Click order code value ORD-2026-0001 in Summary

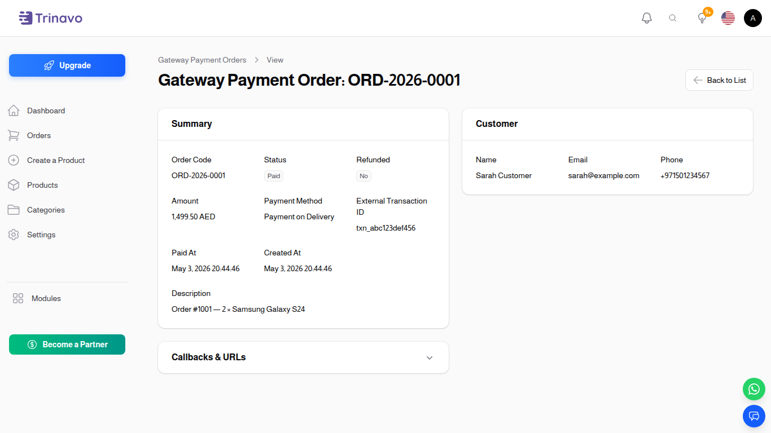click(199, 175)
